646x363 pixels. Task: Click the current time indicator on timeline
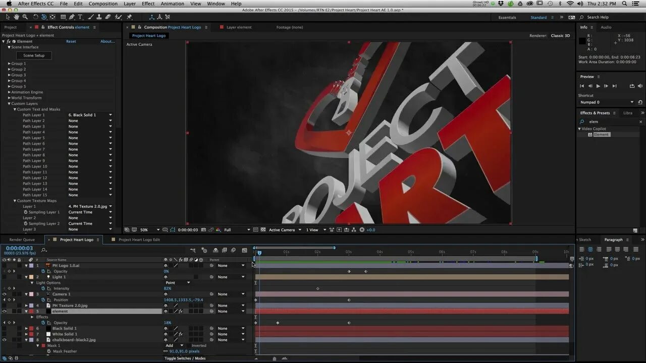click(259, 253)
